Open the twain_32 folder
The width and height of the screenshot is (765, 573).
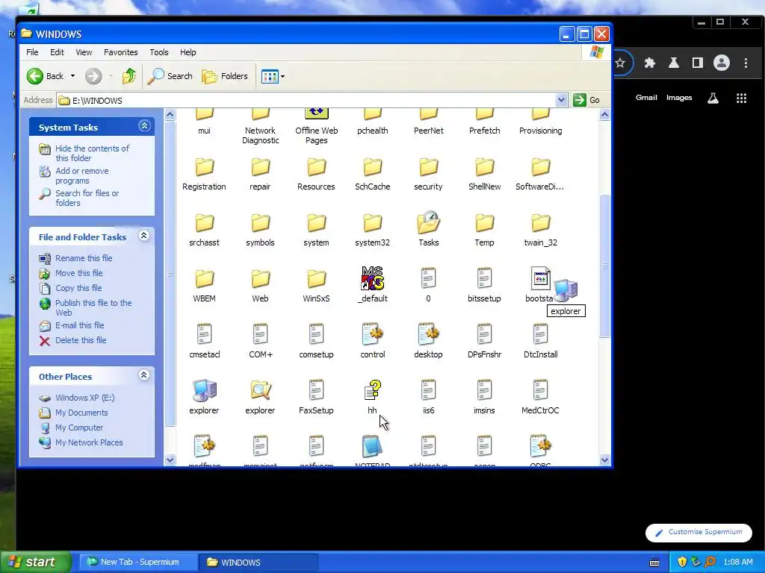click(540, 223)
